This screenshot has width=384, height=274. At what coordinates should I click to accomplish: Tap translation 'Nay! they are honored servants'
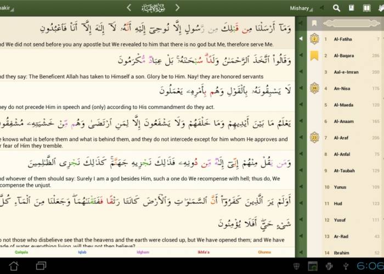[x=225, y=77]
